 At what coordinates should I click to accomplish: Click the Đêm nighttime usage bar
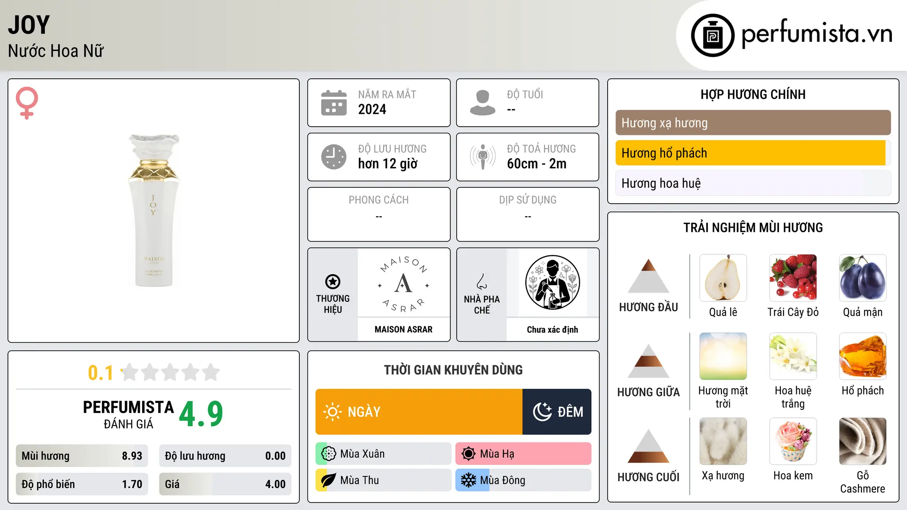pos(557,412)
